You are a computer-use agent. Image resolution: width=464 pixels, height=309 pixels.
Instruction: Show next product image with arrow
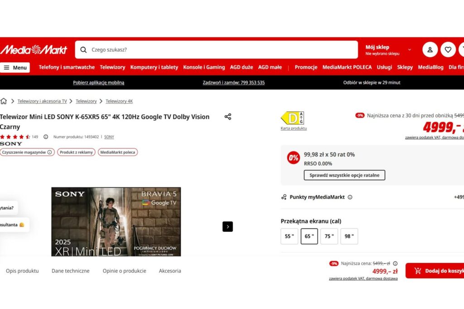(227, 227)
